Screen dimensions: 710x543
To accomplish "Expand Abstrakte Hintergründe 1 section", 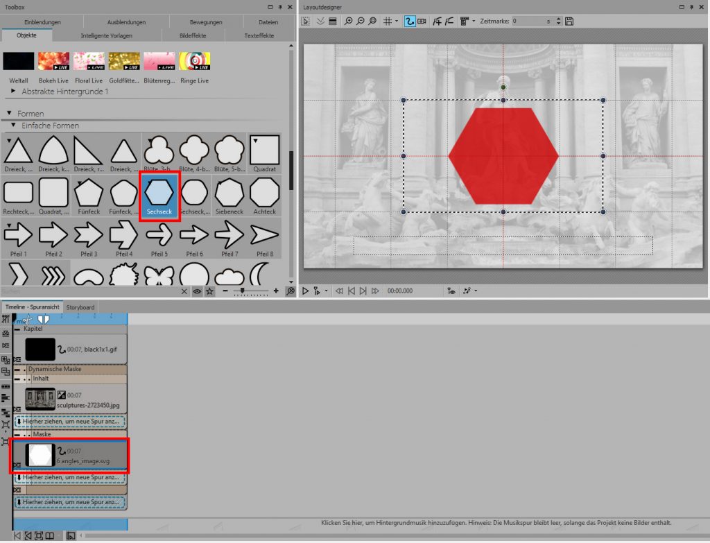I will [x=15, y=92].
